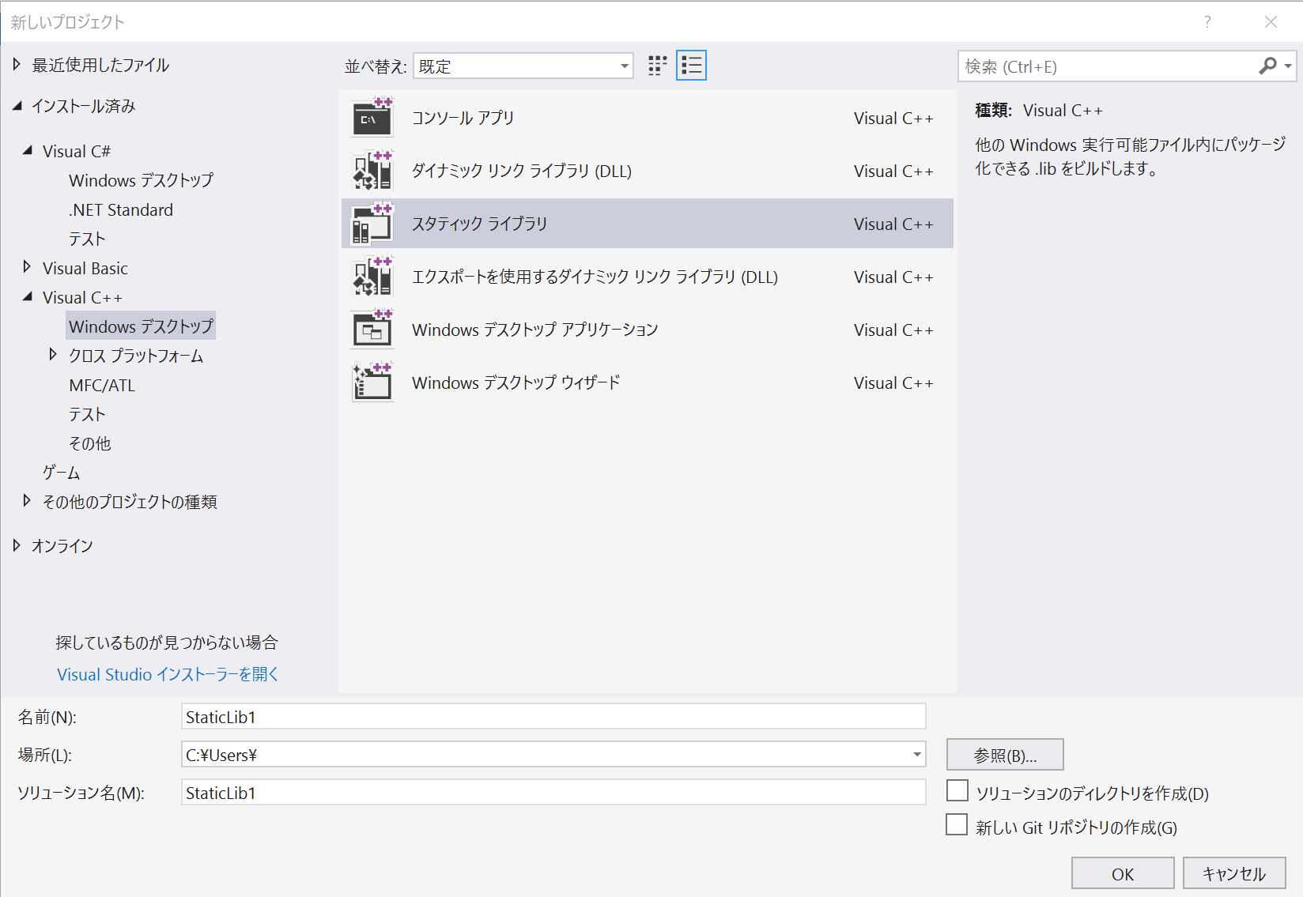Click the Windows デスクトップ アプリケーション template icon

pos(372,330)
